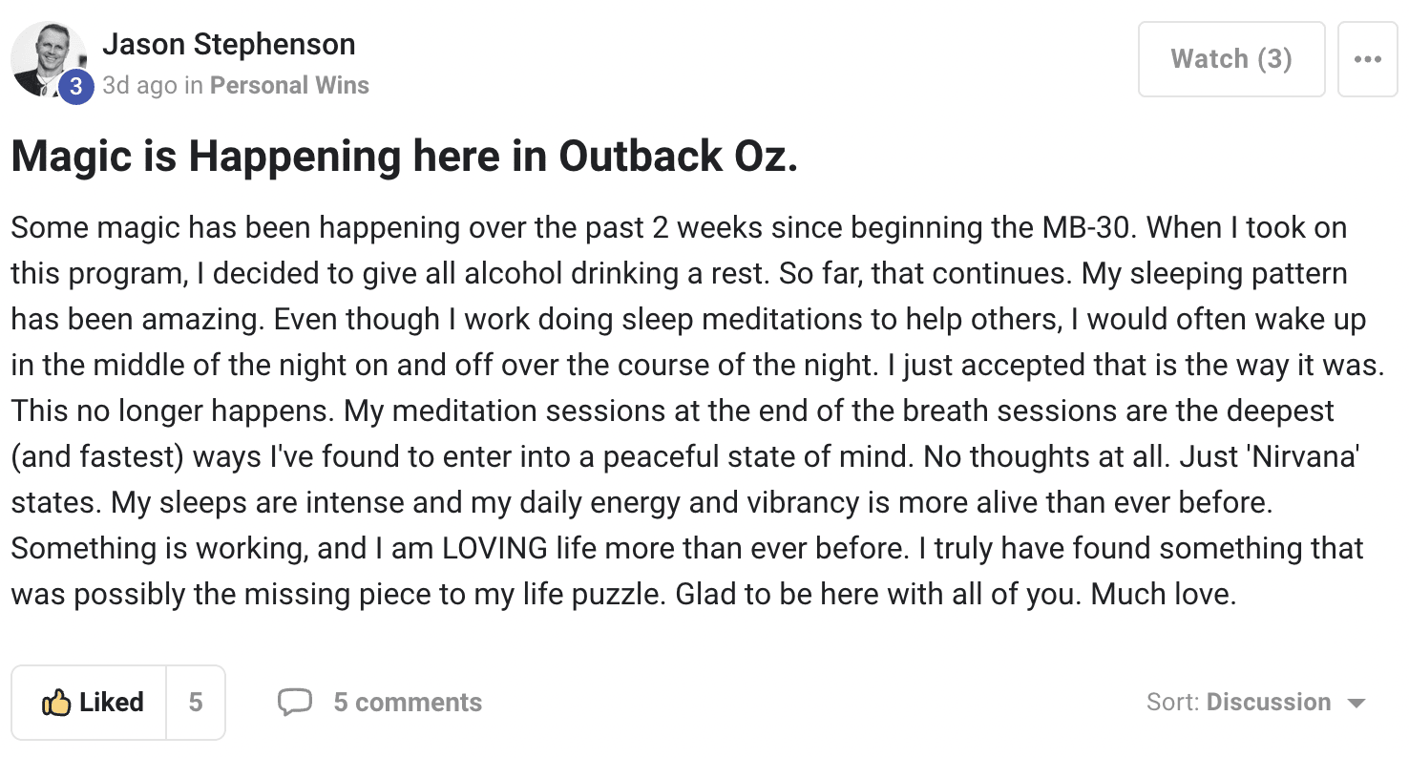View who liked via the 5 count
The width and height of the screenshot is (1409, 758).
[196, 703]
